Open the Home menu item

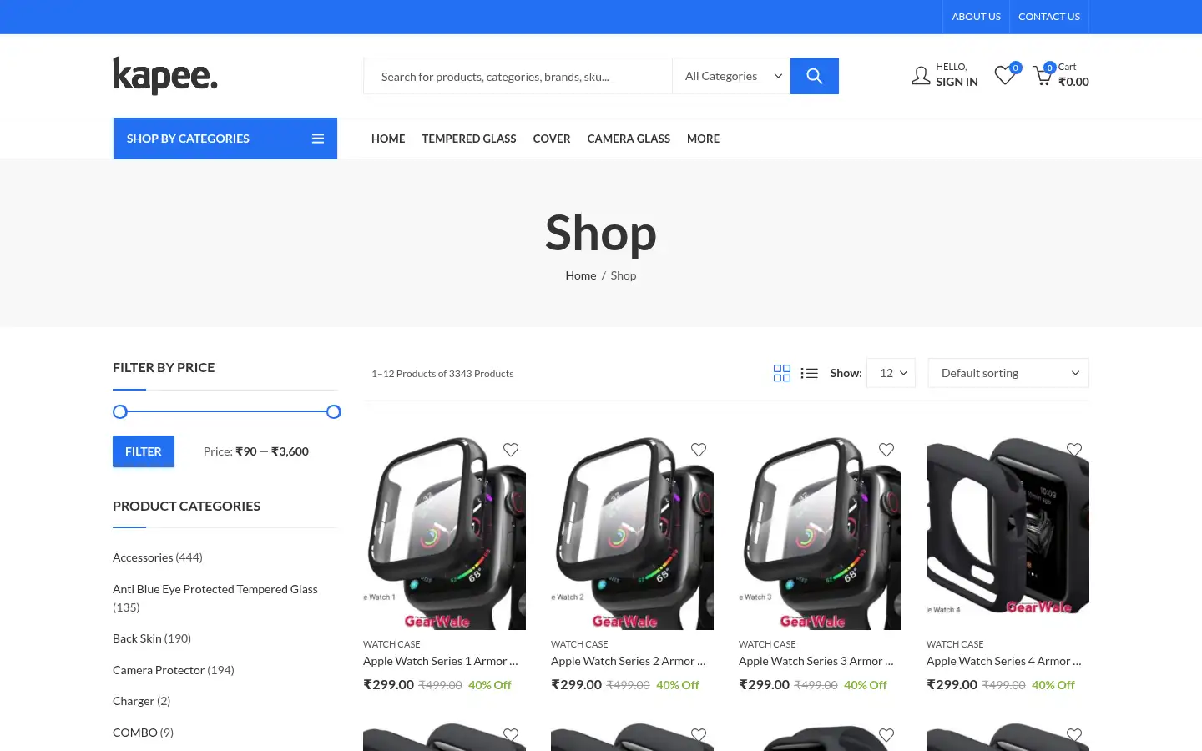click(x=388, y=139)
